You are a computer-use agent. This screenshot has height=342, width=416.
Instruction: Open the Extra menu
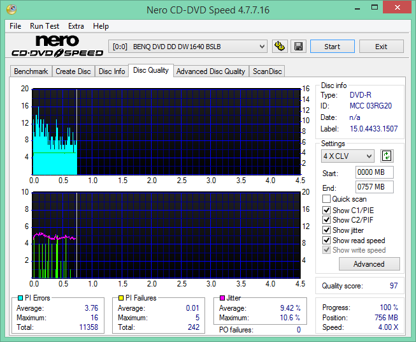point(76,26)
